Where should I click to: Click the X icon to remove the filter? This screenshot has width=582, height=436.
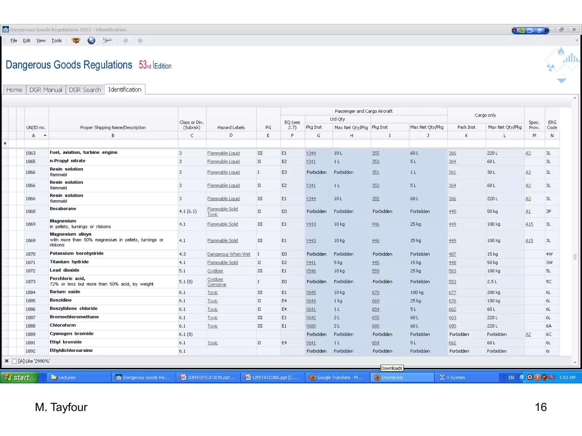coord(7,361)
